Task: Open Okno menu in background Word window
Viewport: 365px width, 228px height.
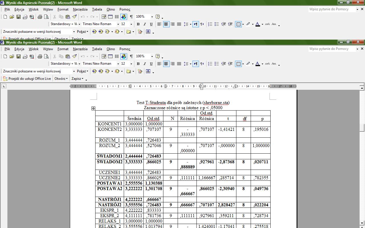Action: pyautogui.click(x=111, y=9)
